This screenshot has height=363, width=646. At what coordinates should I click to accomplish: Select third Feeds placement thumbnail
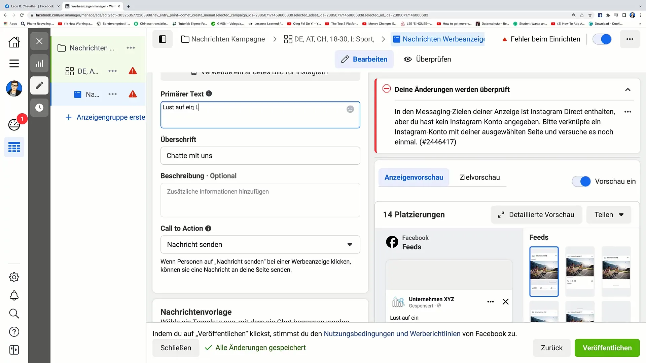[616, 272]
